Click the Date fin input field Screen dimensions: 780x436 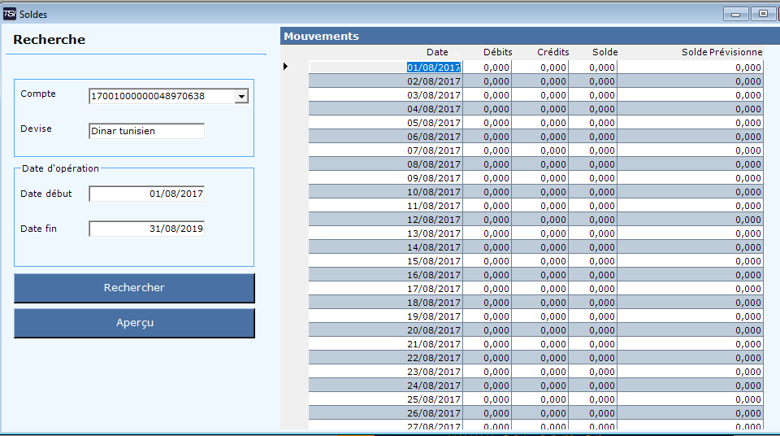(x=147, y=229)
